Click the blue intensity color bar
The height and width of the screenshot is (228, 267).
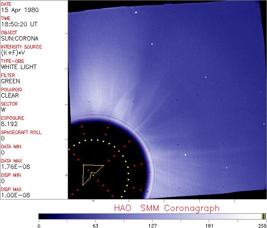pos(150,216)
